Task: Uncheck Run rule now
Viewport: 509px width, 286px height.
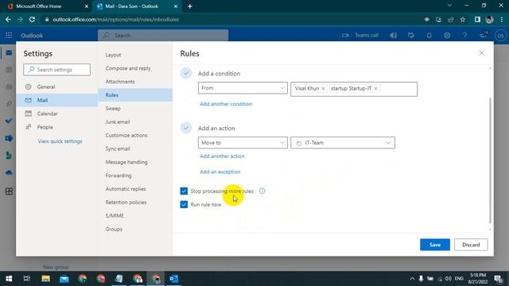Action: pos(184,204)
